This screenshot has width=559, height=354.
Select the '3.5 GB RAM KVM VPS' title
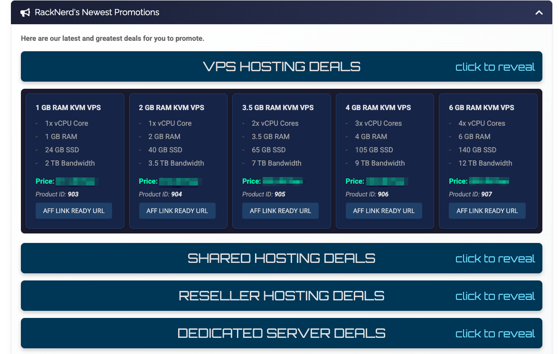pyautogui.click(x=278, y=108)
